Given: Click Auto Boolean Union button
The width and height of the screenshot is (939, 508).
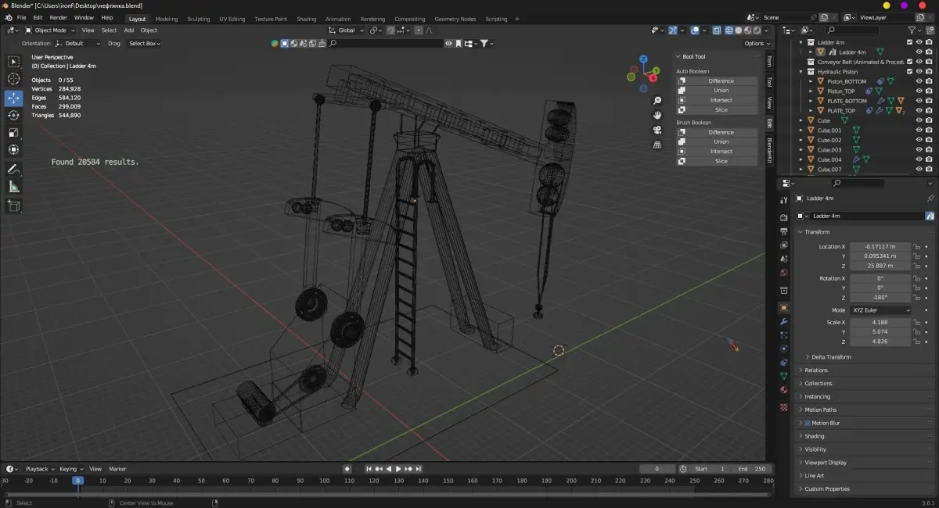Looking at the screenshot, I should [x=717, y=91].
